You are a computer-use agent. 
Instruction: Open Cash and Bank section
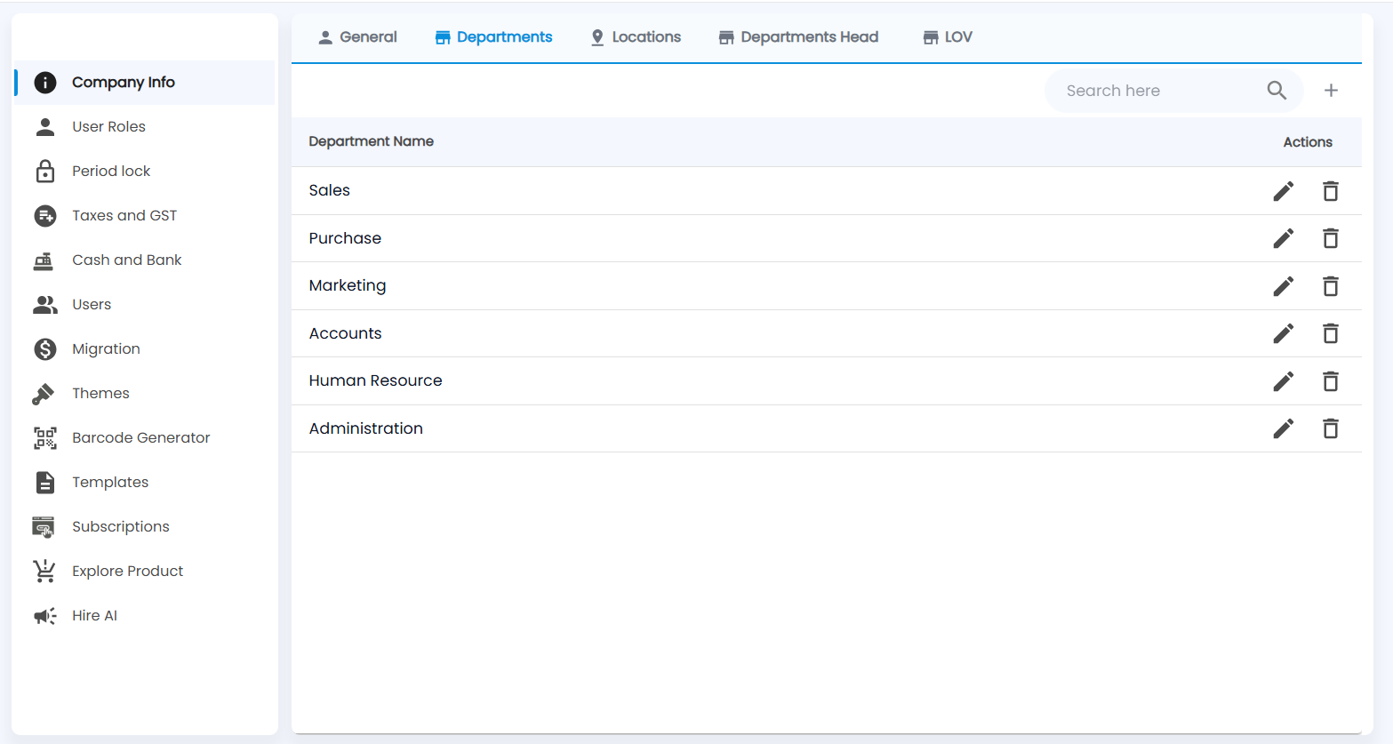[144, 260]
